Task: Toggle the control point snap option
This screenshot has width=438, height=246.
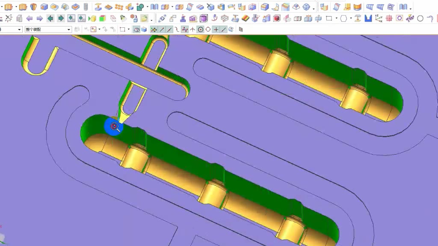Action: (184, 29)
